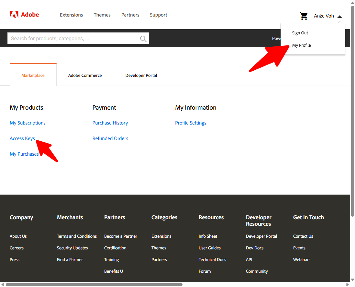
Task: Open the Become a Partner link
Action: [121, 236]
